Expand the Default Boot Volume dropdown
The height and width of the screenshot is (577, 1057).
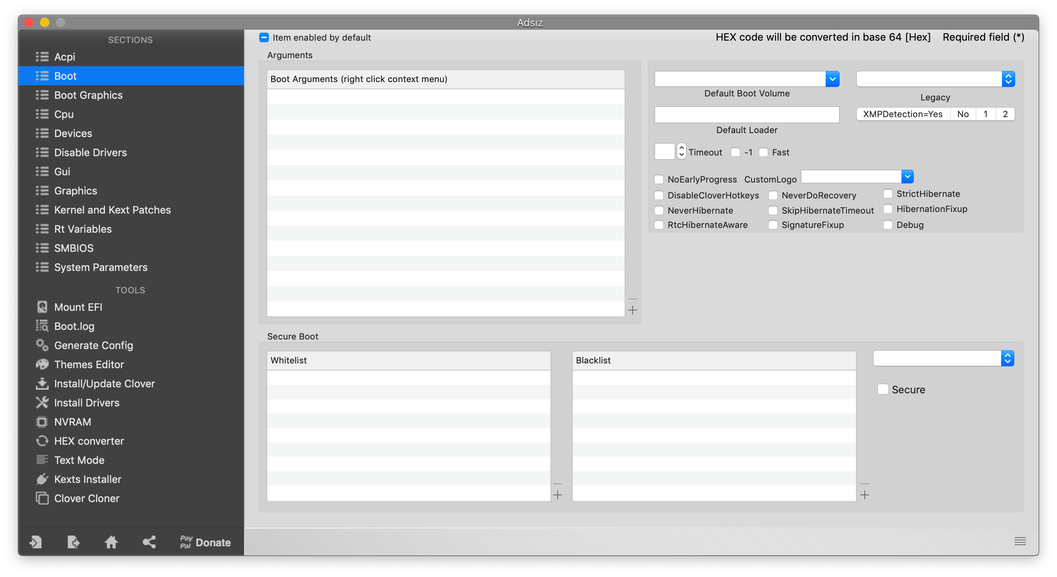pyautogui.click(x=832, y=79)
